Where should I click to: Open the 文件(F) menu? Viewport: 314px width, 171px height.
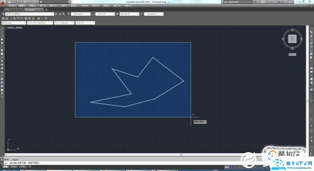click(12, 6)
